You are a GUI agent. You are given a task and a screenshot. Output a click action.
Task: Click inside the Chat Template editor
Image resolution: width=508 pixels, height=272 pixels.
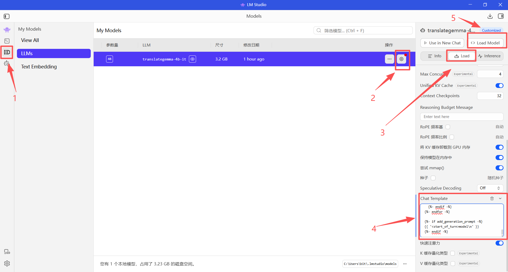pyautogui.click(x=462, y=220)
